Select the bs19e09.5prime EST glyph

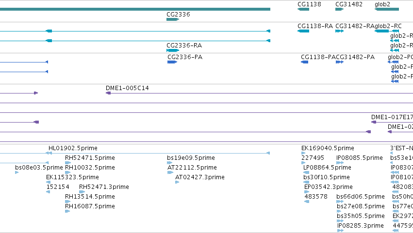point(169,163)
